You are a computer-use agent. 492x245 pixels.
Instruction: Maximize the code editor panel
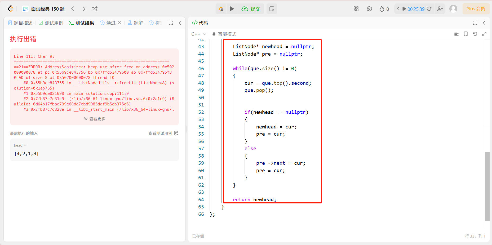point(475,23)
